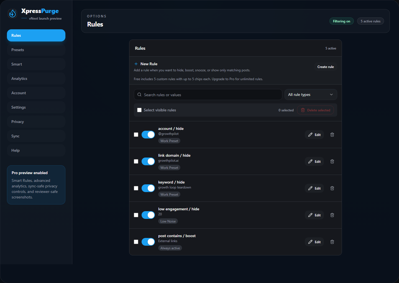Click the @growthpilot value text
This screenshot has width=399, height=283.
[168, 134]
